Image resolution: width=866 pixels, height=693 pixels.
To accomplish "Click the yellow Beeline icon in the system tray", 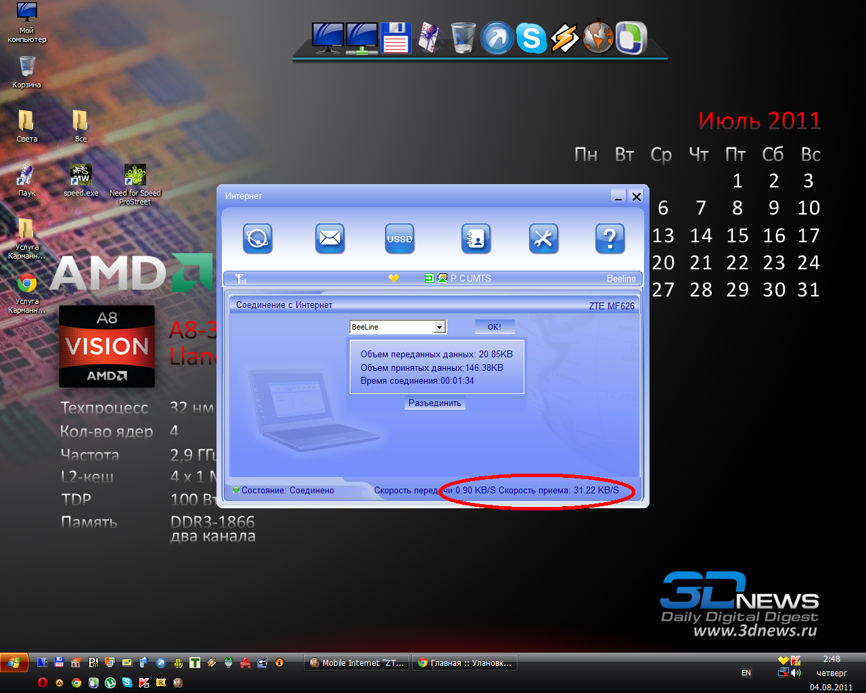I will point(783,660).
